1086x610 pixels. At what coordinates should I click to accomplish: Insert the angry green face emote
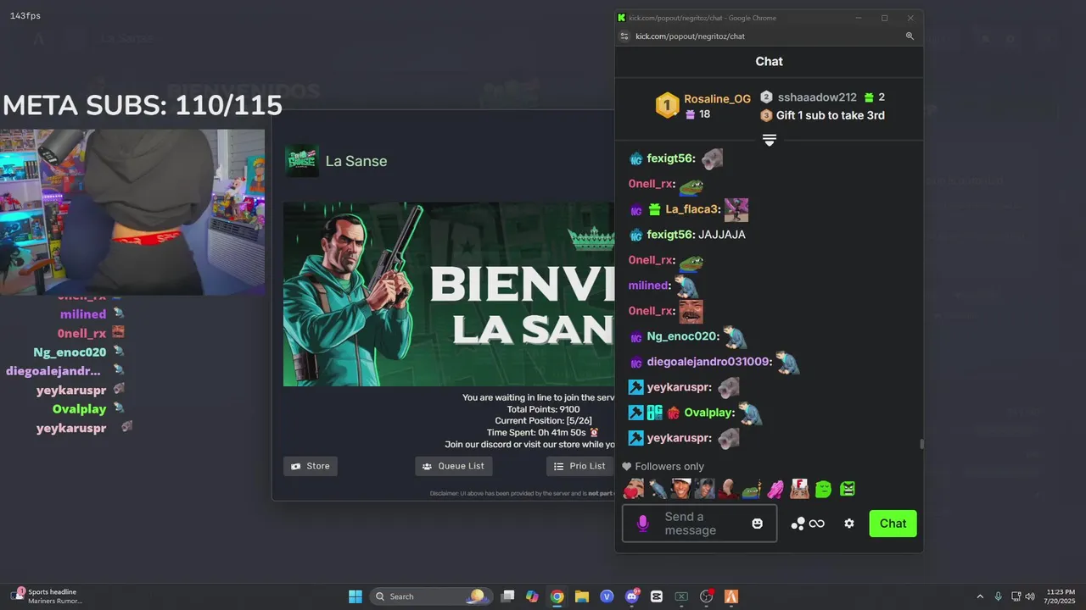click(x=847, y=489)
